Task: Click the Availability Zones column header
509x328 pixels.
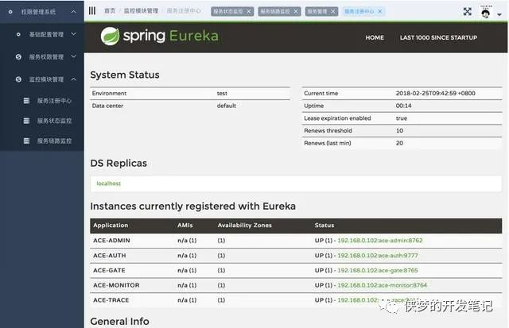Action: tap(245, 226)
